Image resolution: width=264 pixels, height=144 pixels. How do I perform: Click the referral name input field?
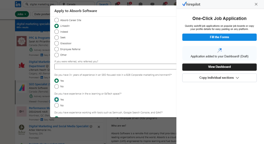[115, 66]
